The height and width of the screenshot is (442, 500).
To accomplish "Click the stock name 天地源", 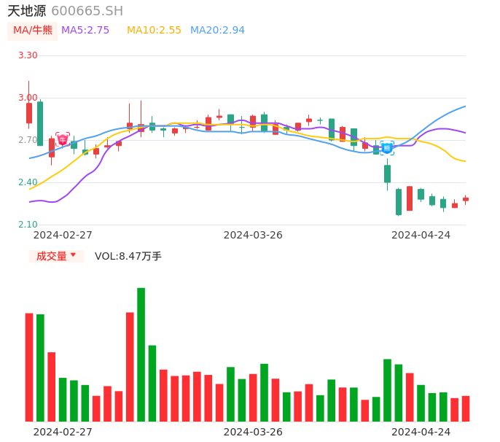I will (27, 11).
